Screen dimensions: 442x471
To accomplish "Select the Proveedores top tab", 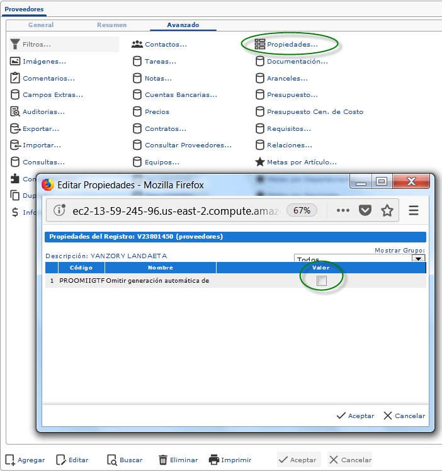I will point(24,9).
